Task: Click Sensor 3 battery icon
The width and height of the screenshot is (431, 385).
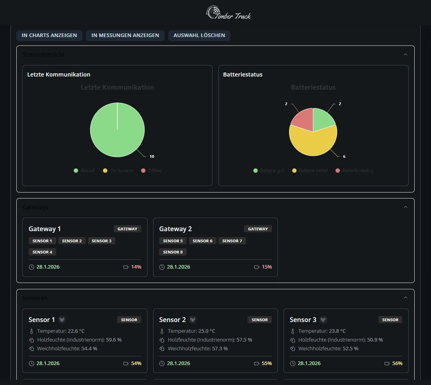Action: point(387,363)
